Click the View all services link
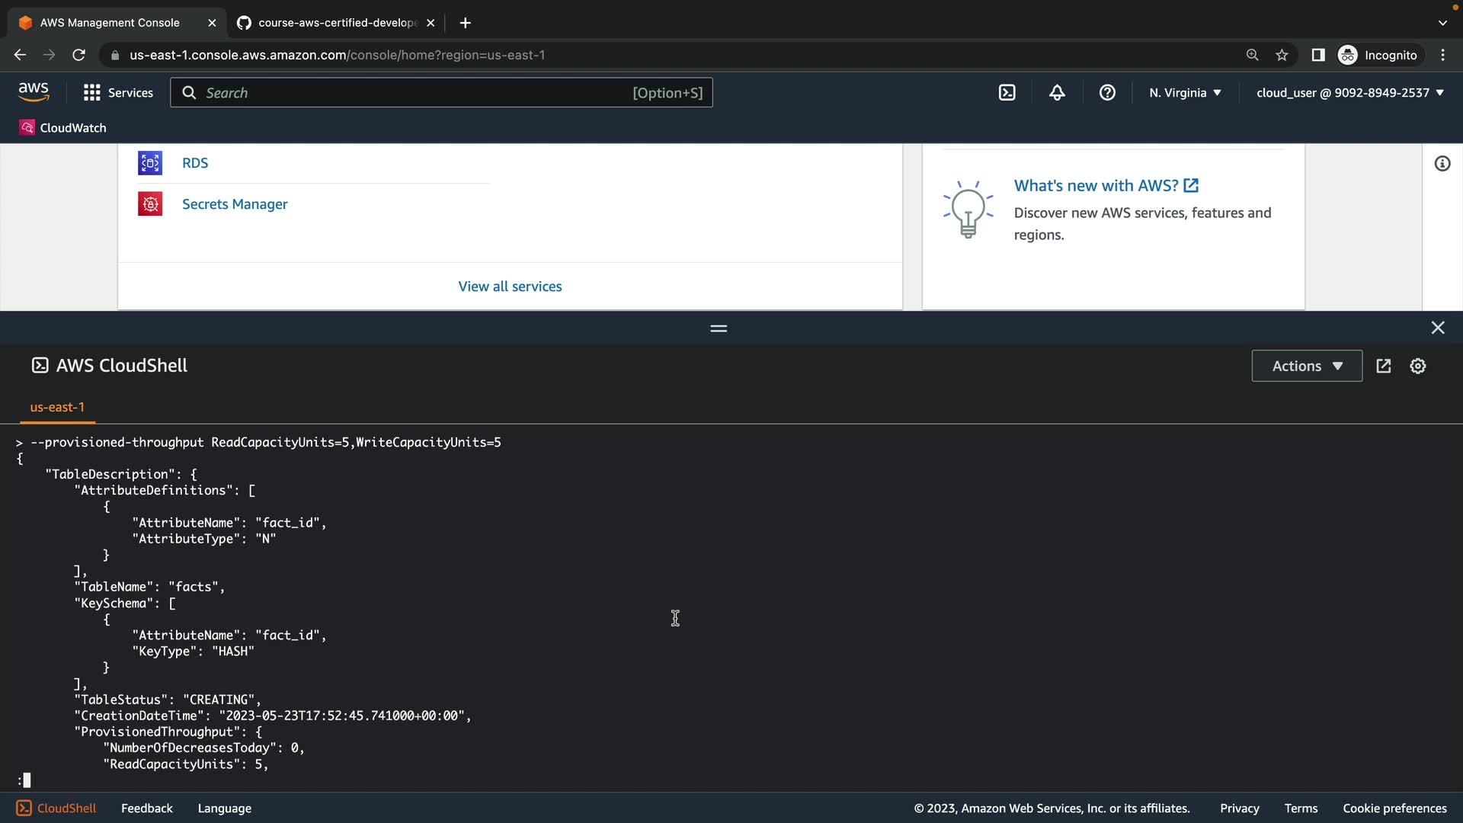 point(510,287)
